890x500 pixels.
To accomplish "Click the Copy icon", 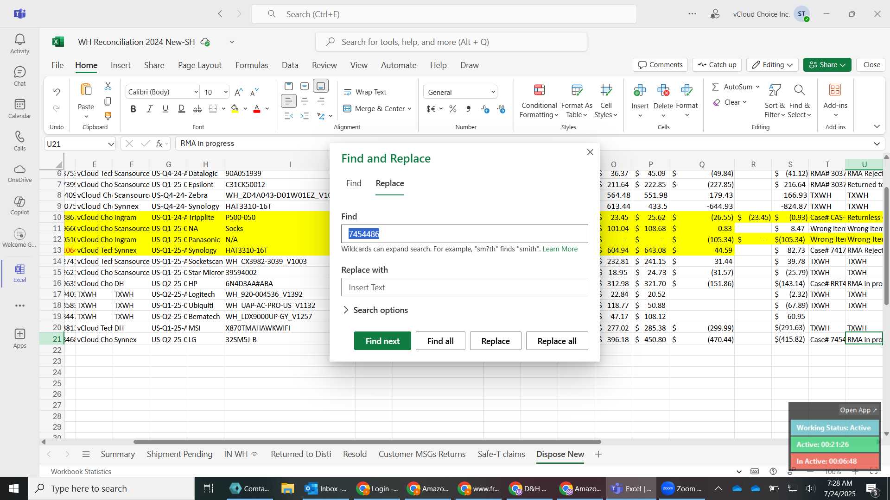I will 108,101.
